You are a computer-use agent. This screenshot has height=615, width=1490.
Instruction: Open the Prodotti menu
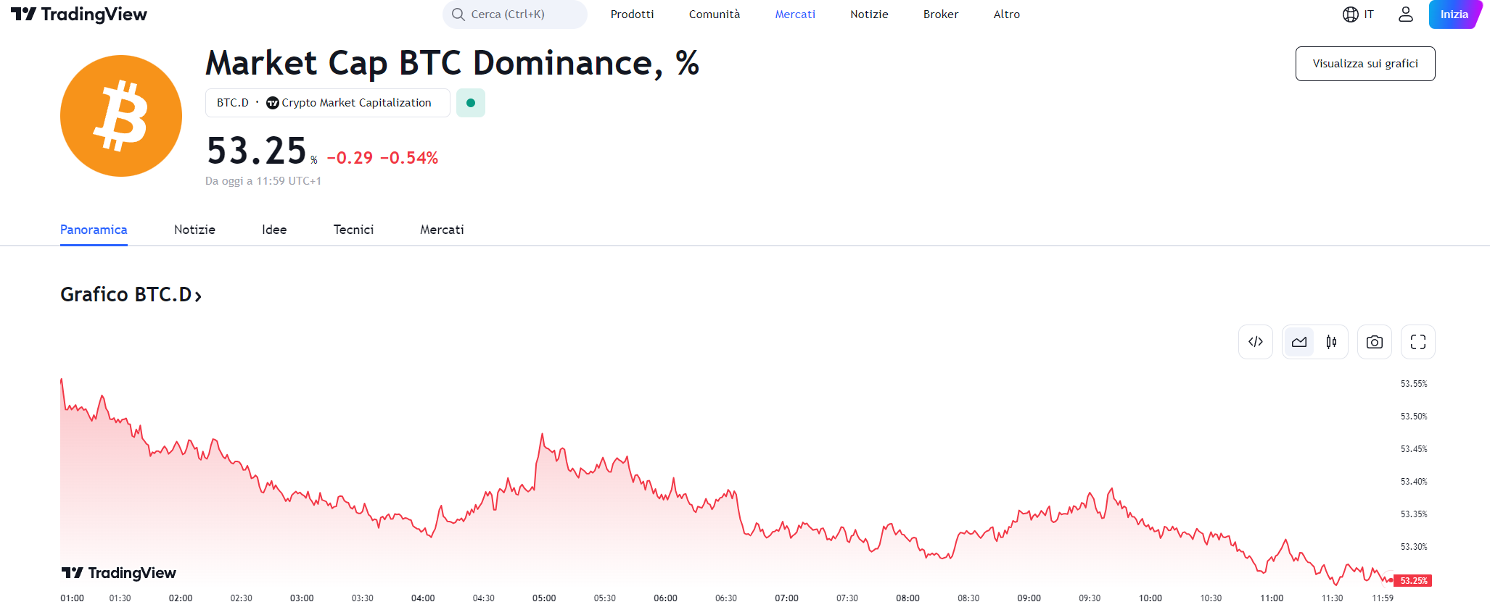pos(633,14)
